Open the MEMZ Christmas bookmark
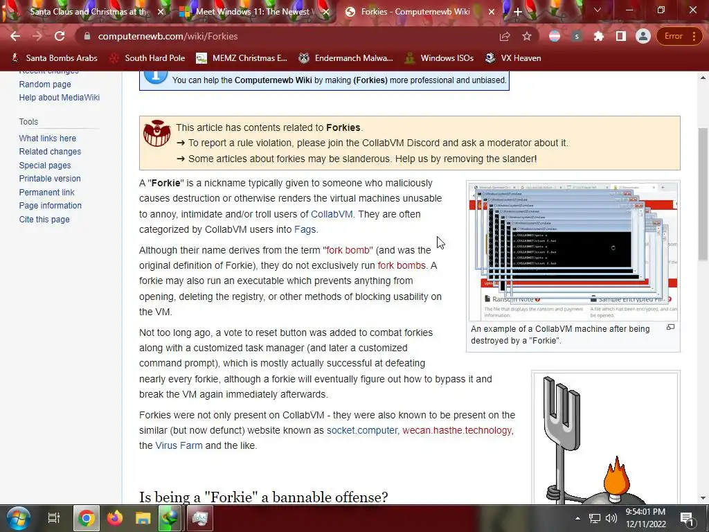Viewport: 709px width, 532px height. 242,58
